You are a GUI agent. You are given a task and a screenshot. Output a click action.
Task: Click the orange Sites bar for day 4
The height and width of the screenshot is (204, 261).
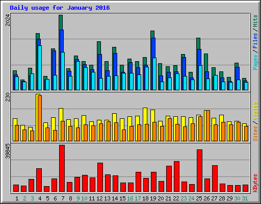tap(40, 118)
